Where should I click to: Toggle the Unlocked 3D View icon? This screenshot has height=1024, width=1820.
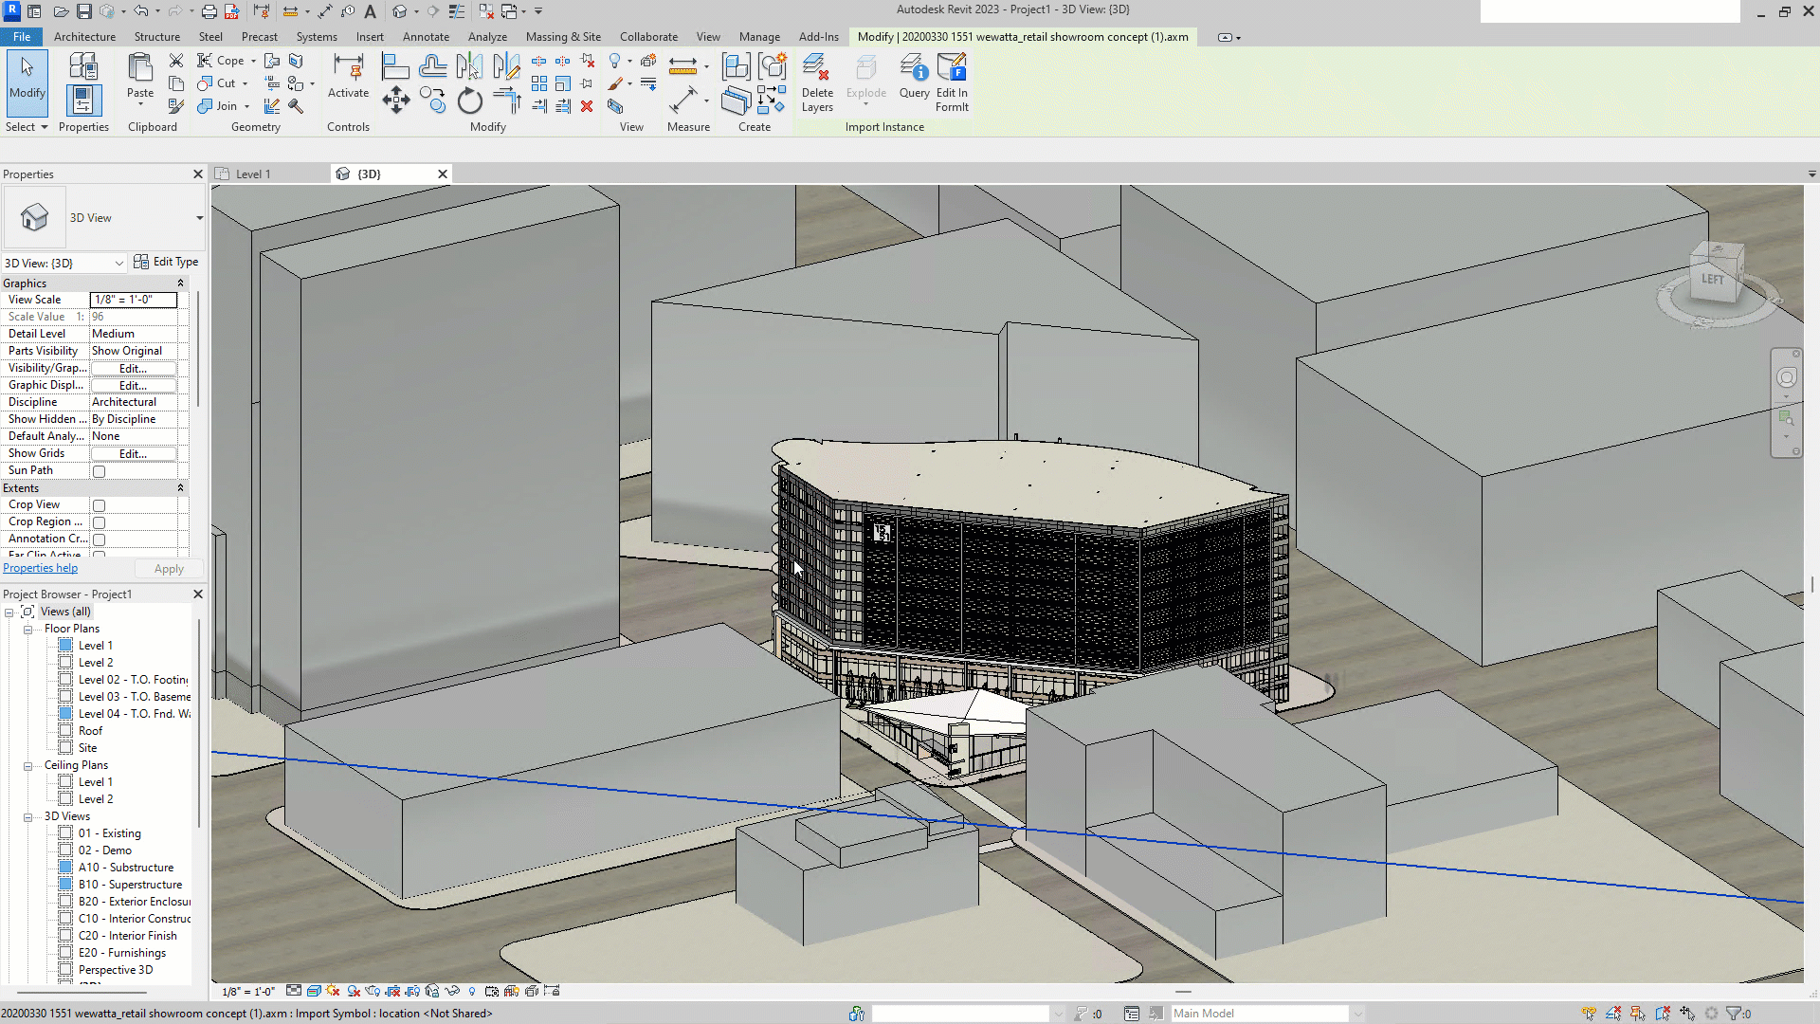pos(432,991)
